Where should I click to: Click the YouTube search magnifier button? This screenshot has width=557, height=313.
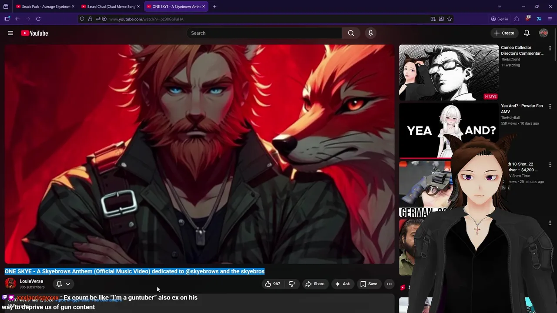(x=351, y=33)
